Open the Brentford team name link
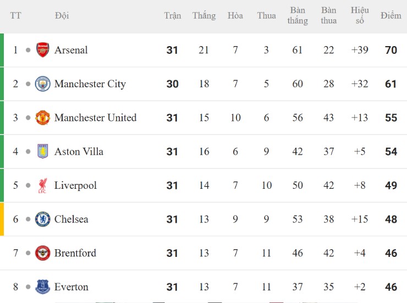407x303 pixels. tap(75, 253)
